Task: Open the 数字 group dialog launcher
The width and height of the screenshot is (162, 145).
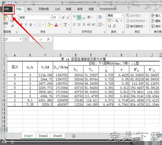Action: 123,32
